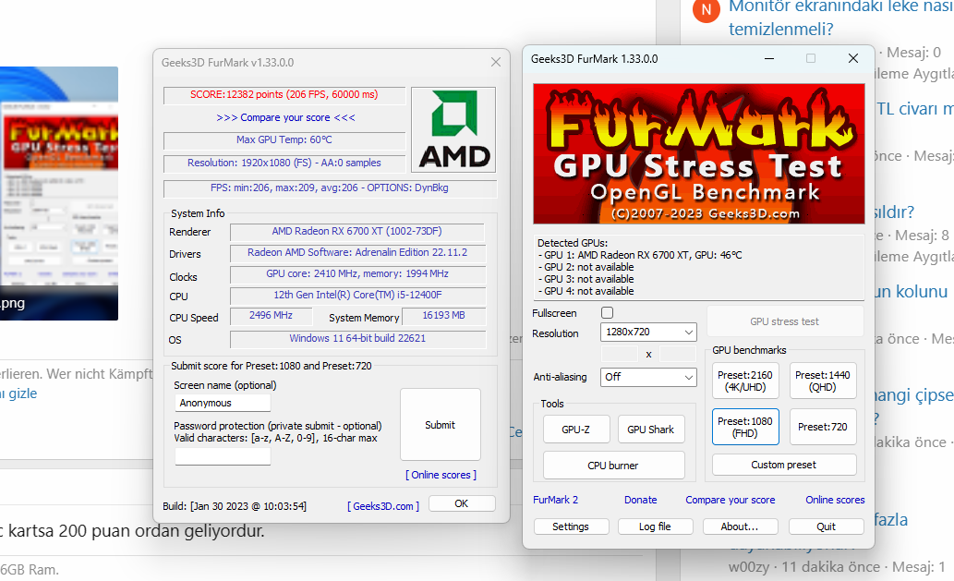
Task: Quit FurMark
Action: 827,527
